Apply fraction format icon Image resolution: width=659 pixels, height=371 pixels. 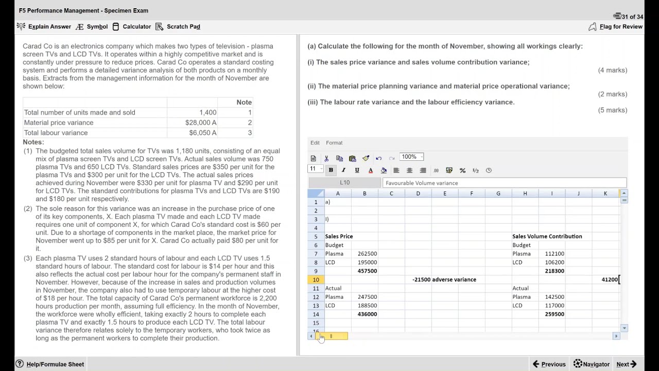click(476, 170)
